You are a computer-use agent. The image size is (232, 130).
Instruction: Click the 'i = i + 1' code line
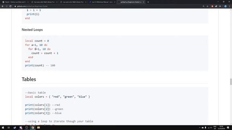34,10
